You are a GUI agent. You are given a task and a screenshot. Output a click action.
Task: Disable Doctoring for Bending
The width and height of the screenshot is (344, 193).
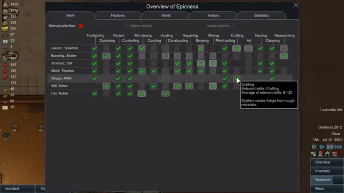[106, 56]
